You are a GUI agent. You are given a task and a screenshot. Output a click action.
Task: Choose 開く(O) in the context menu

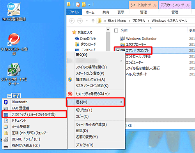click(x=96, y=55)
